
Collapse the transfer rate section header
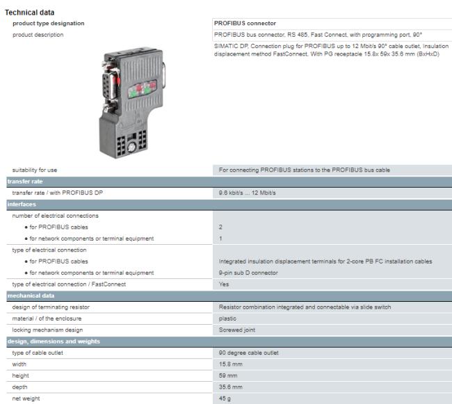pos(25,181)
